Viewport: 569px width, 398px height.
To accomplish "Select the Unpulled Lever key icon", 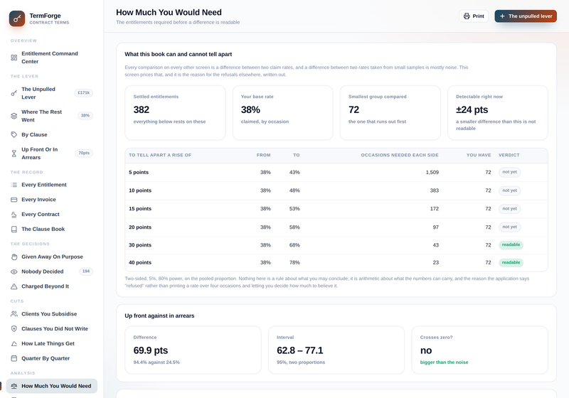I will point(14,93).
